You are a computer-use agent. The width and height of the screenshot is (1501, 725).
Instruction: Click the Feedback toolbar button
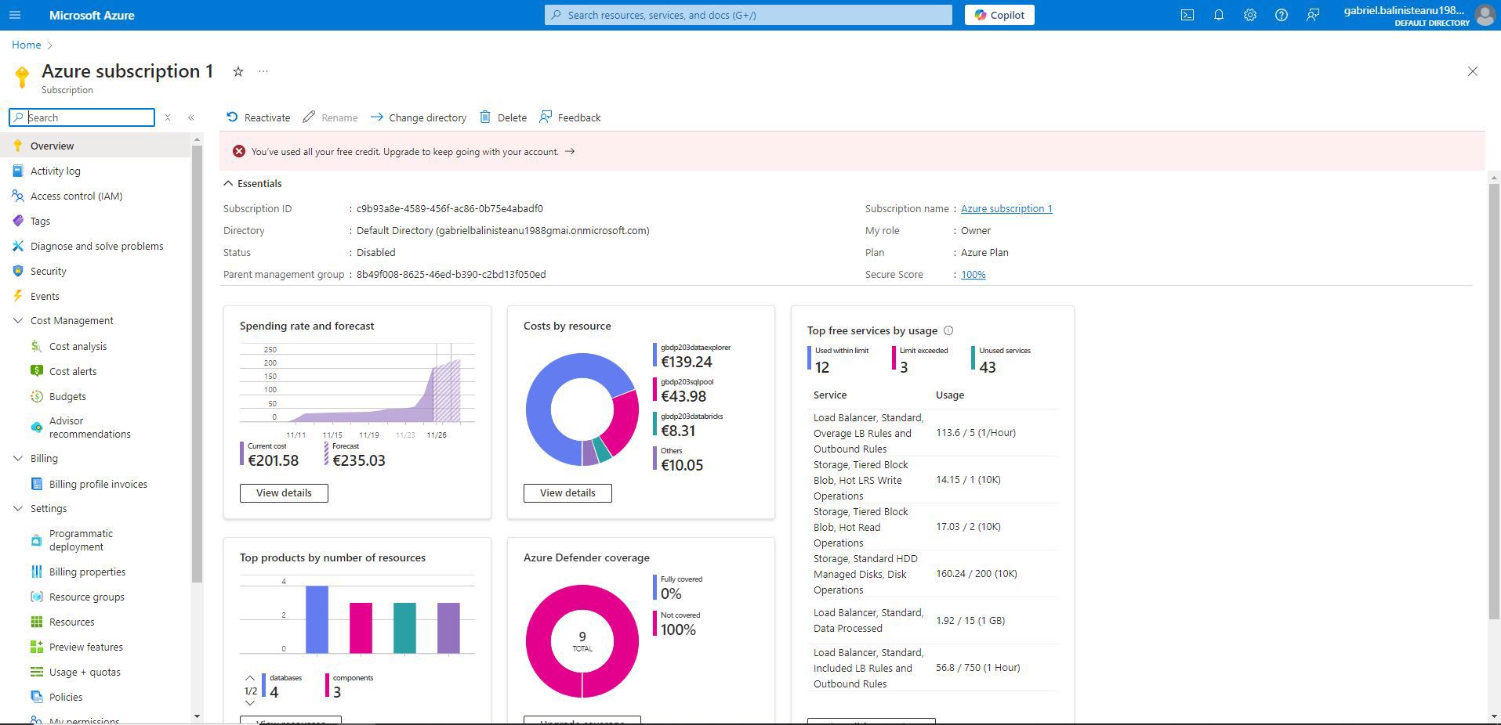(x=570, y=117)
